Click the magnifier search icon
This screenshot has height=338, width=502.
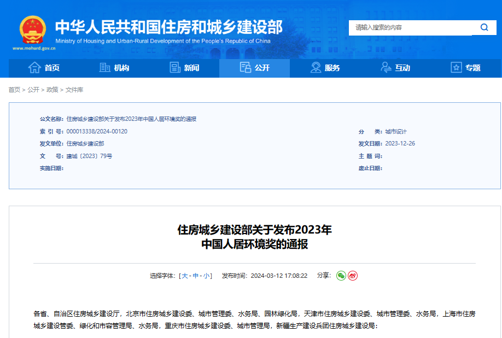pyautogui.click(x=484, y=27)
